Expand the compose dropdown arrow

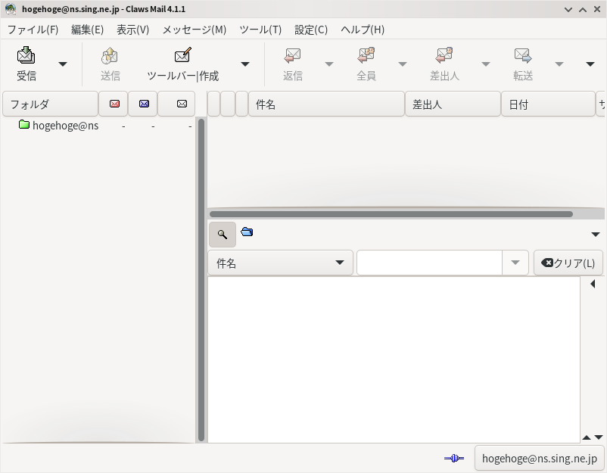click(x=245, y=64)
